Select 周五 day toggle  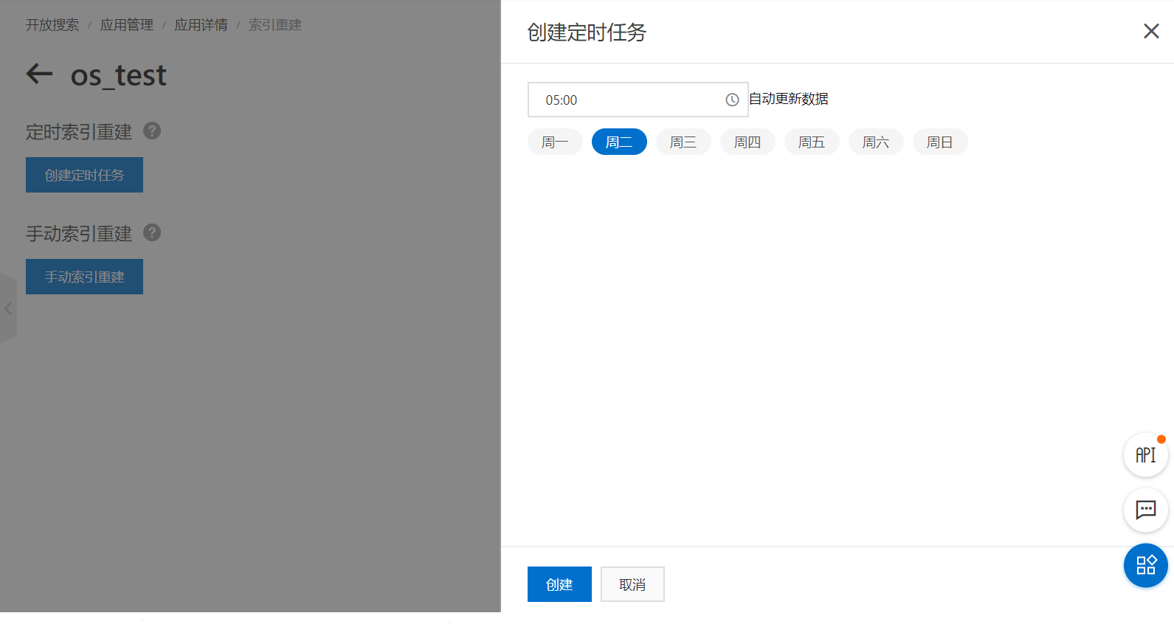812,142
